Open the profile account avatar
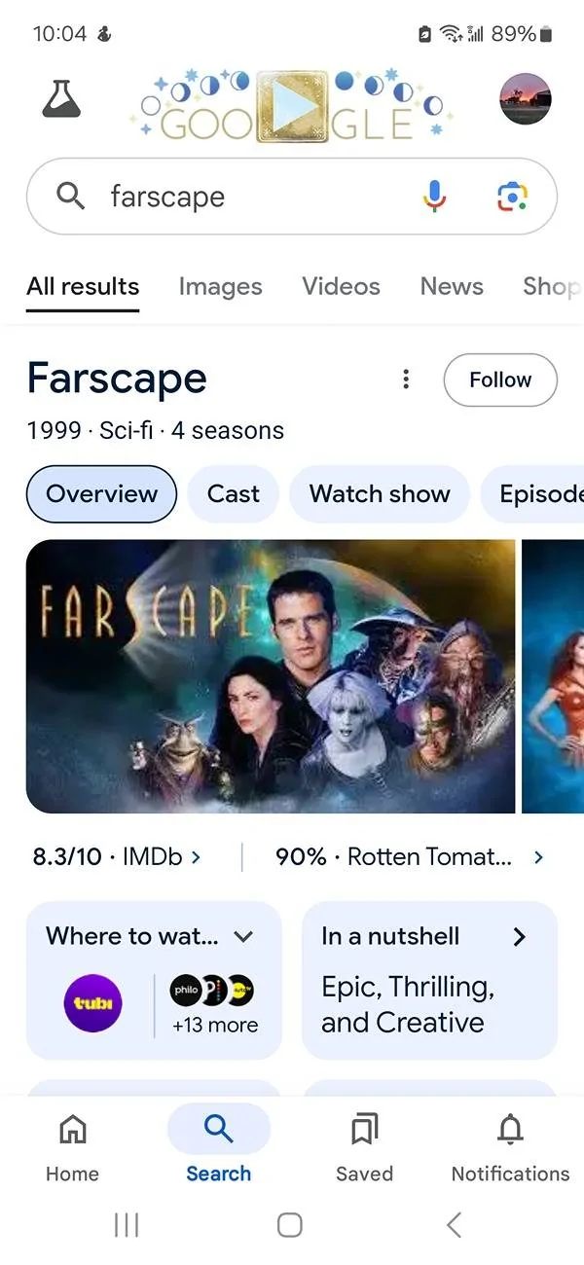The width and height of the screenshot is (584, 1265). (x=526, y=98)
